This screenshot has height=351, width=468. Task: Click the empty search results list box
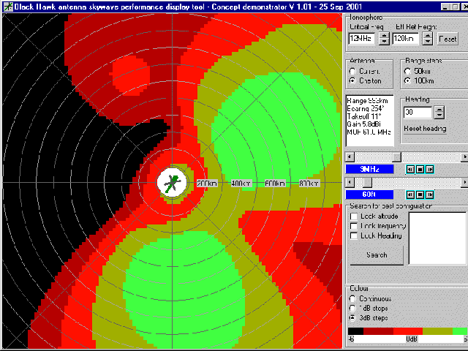[437, 238]
